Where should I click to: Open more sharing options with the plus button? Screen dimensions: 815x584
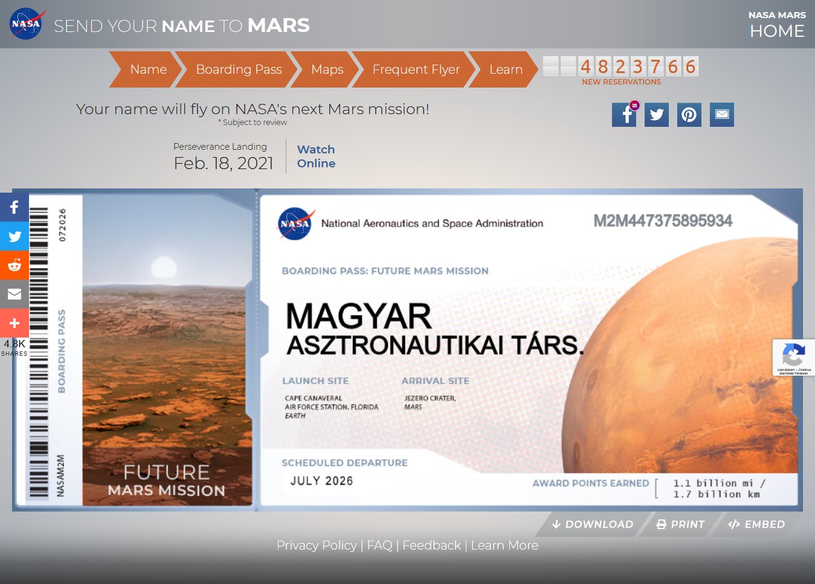tap(14, 323)
